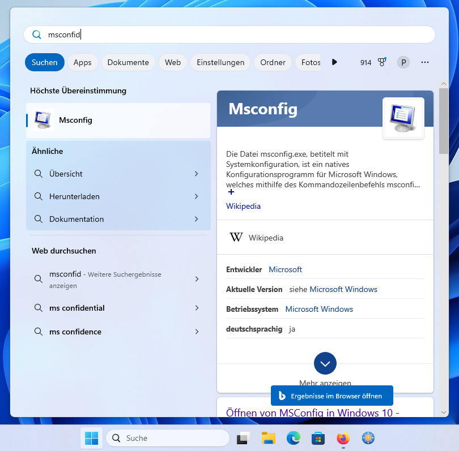Click the Wikipedia text label beside the W logo
This screenshot has height=451, width=459.
click(266, 238)
